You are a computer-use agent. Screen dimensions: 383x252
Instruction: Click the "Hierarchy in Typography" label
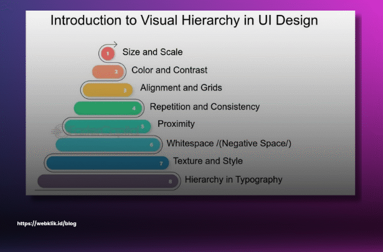[x=234, y=180]
